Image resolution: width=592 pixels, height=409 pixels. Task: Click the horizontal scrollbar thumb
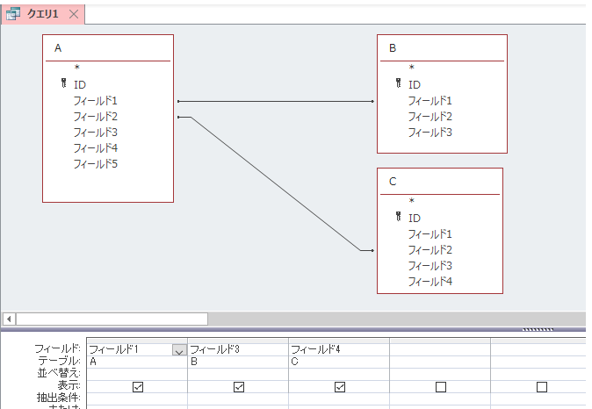coord(112,319)
